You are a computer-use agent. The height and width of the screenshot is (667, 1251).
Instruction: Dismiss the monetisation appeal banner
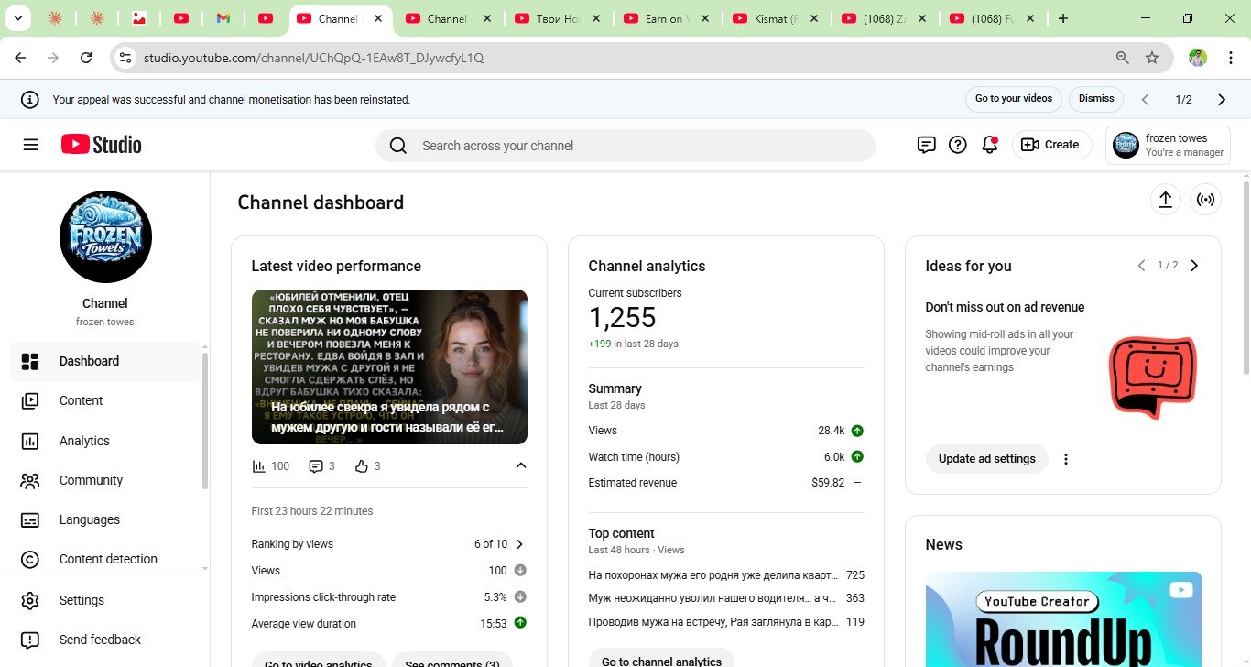1095,99
